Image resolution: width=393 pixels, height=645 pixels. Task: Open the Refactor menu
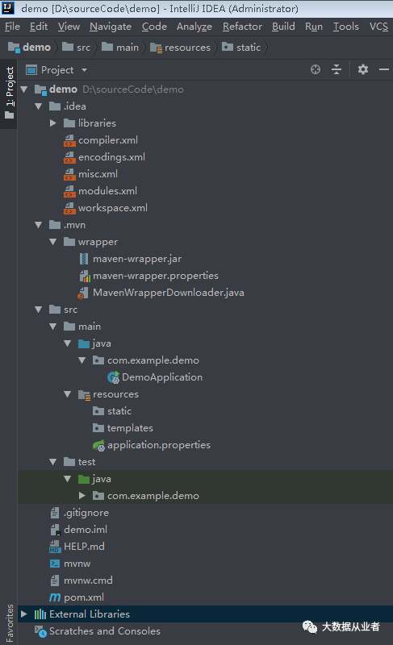[x=242, y=27]
